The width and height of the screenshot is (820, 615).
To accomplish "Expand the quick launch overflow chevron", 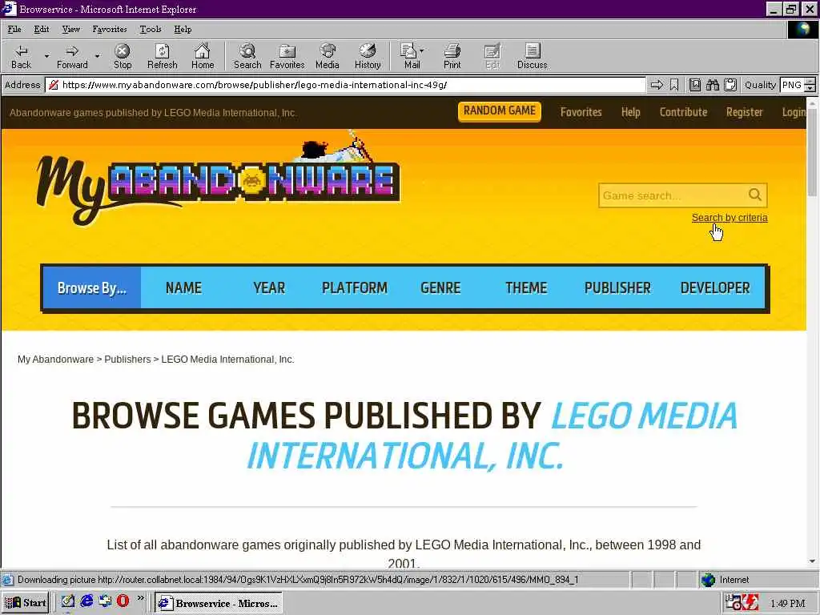I will point(141,598).
